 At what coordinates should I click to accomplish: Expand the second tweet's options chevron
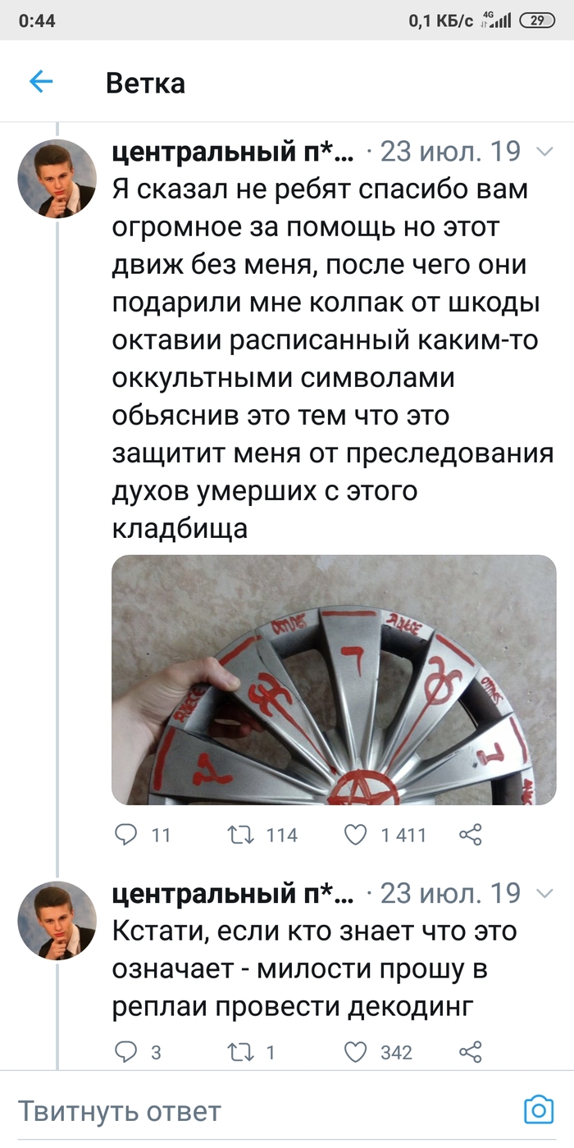(x=544, y=893)
